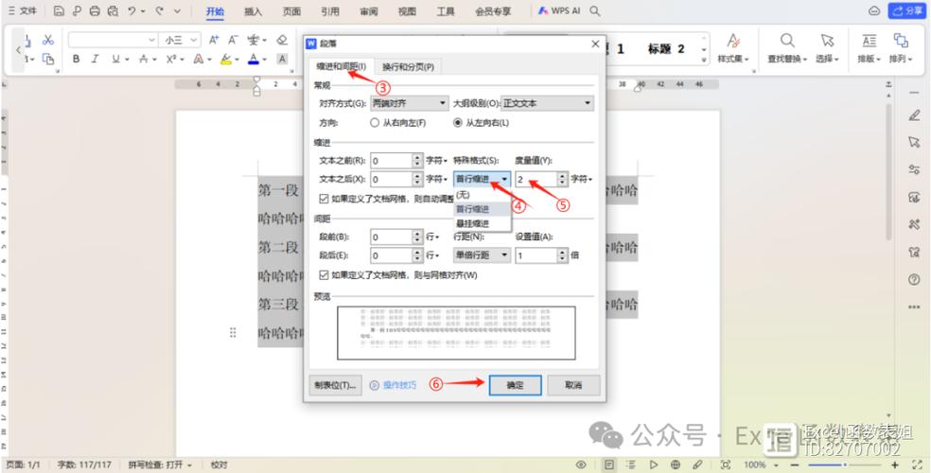The image size is (931, 473).
Task: Click the selection arrow icon in right sidebar
Action: point(914,143)
